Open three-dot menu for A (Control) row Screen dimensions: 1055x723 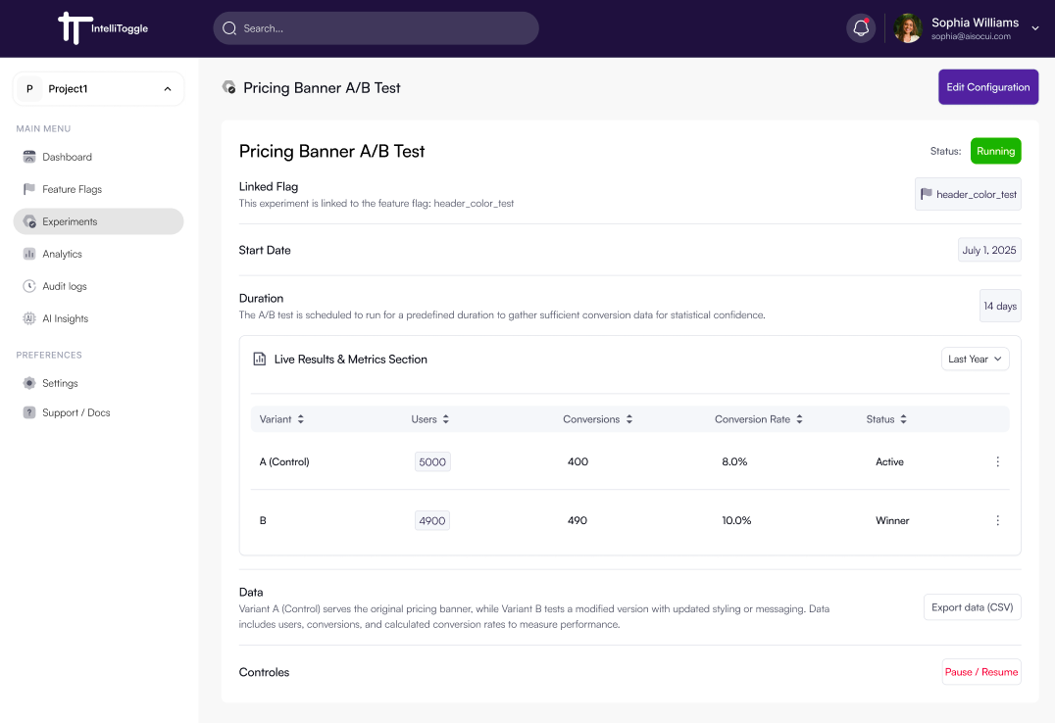tap(997, 462)
